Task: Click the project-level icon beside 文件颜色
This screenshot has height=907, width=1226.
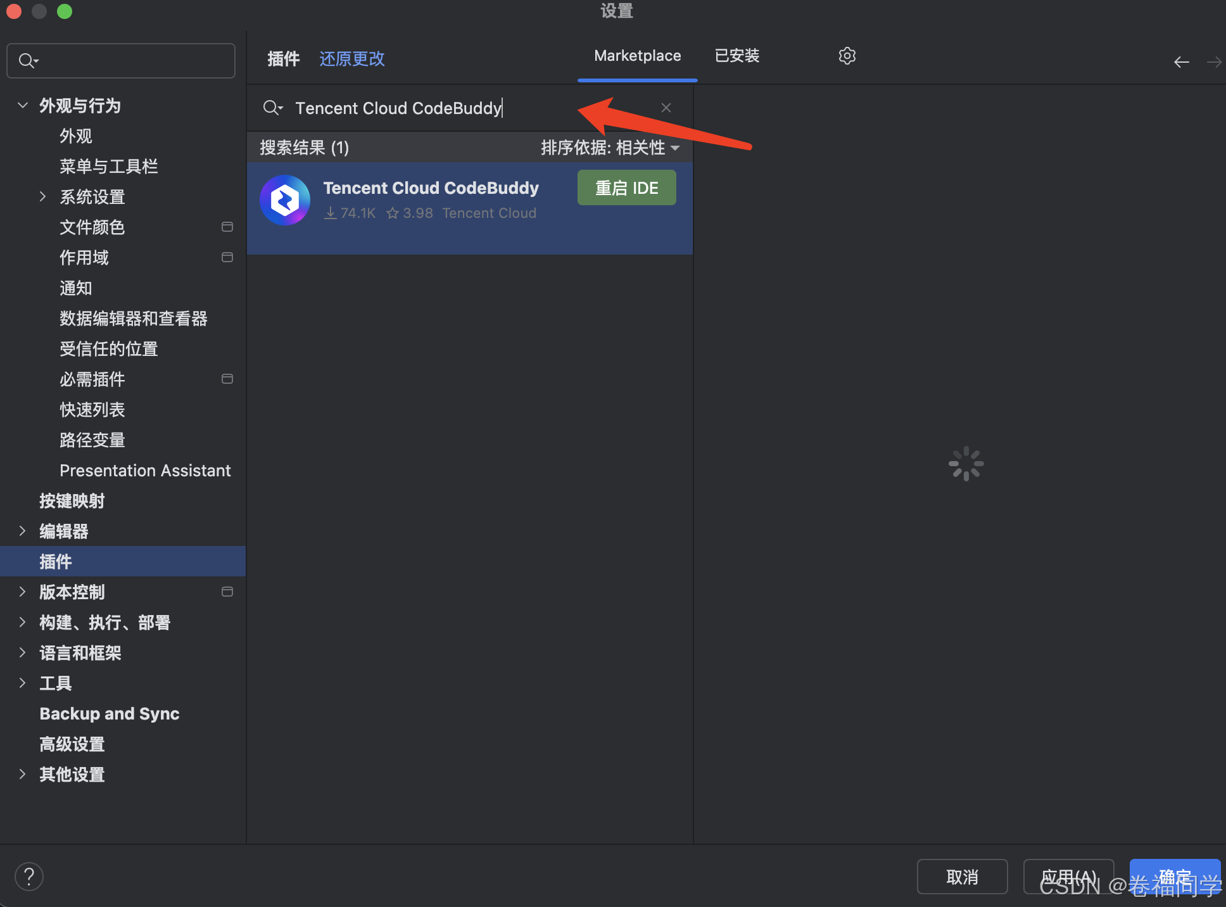Action: 227,227
